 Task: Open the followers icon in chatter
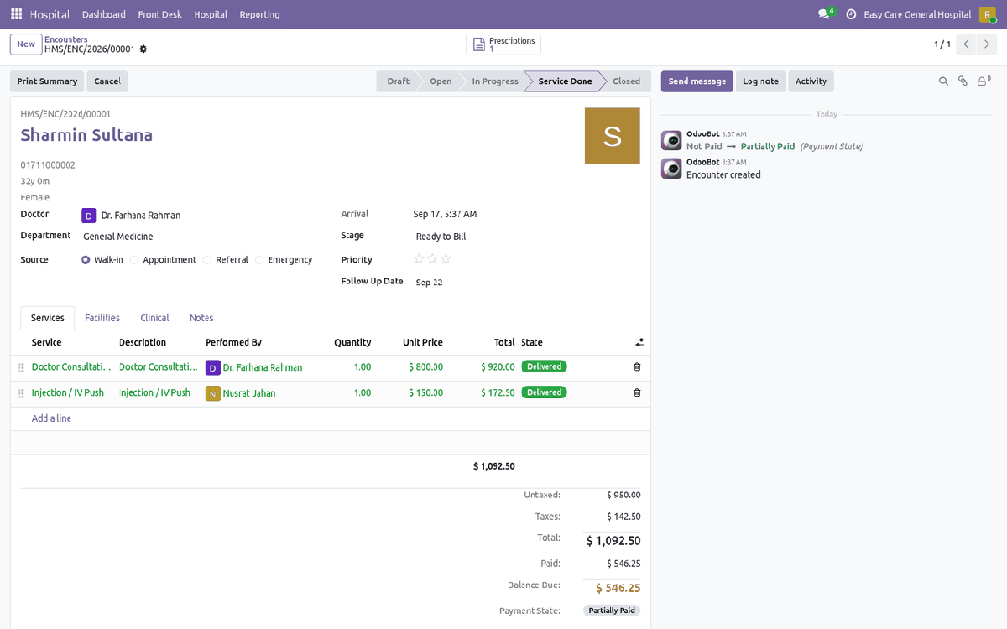coord(984,81)
